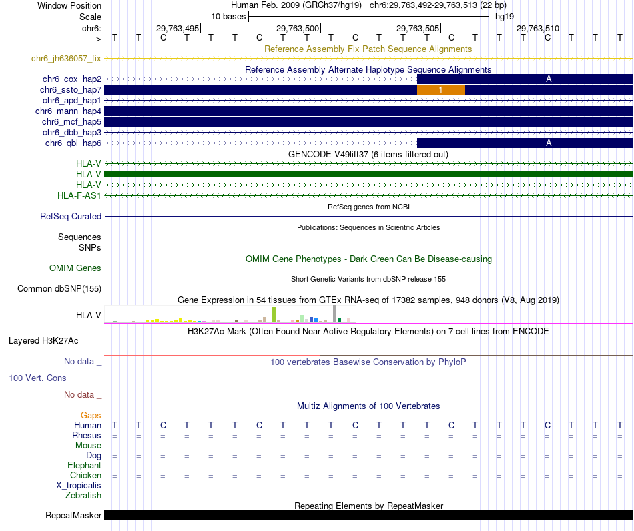Open the GENCODE V49lift37 track title
The height and width of the screenshot is (531, 634).
[368, 155]
